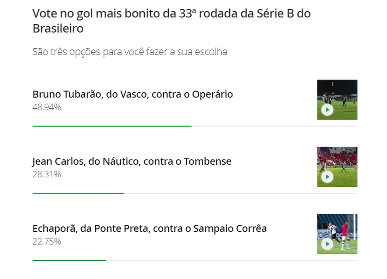387x279 pixels.
Task: Click the green filled bar under Vasco option
Action: 112,126
